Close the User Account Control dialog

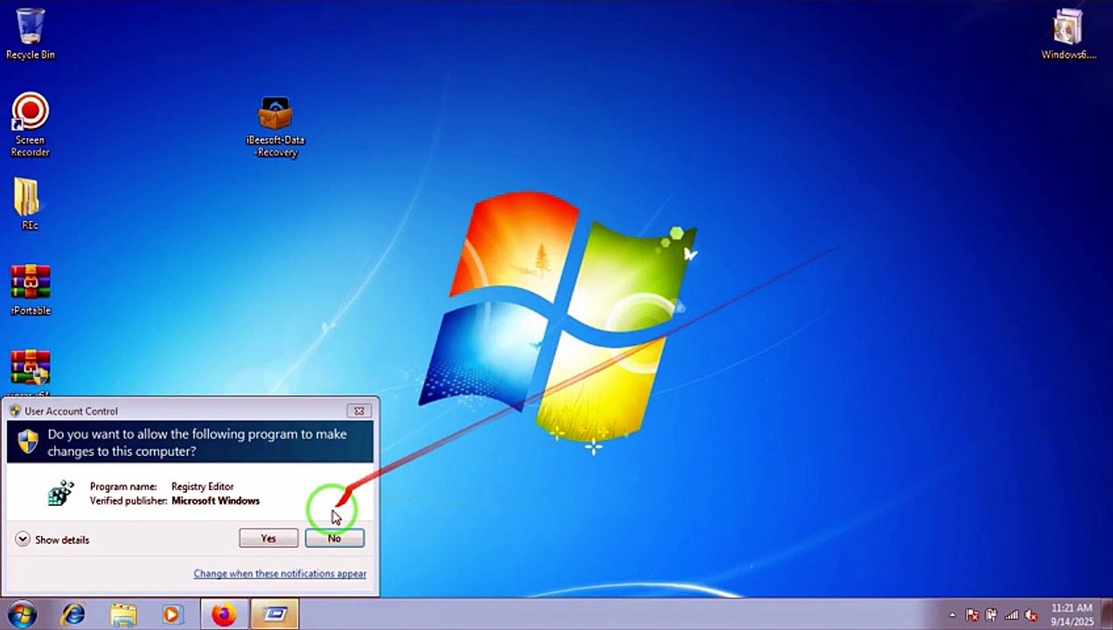(x=358, y=410)
